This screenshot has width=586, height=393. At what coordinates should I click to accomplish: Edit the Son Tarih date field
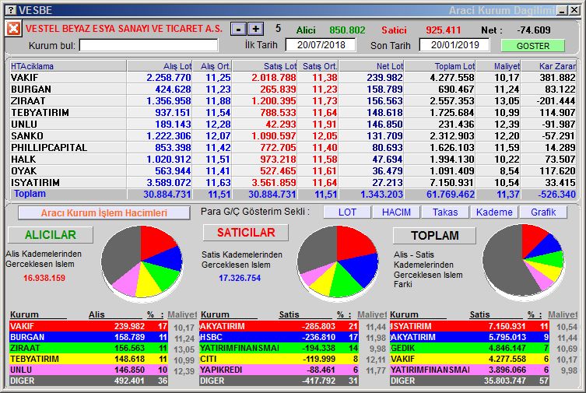tap(454, 45)
